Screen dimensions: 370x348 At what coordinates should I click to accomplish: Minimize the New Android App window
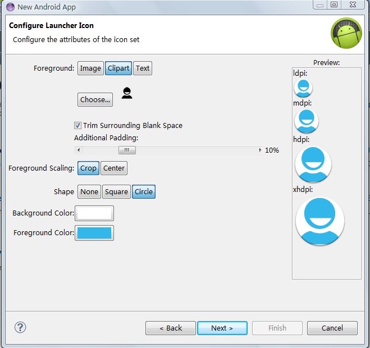[x=320, y=4]
